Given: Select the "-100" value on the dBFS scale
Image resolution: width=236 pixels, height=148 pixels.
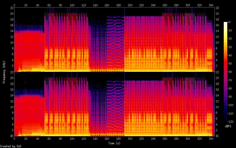Looking at the screenshot, I should 230,105.
